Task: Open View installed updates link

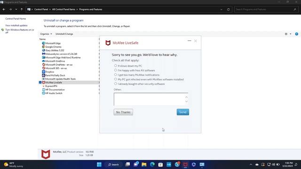Action: click(16, 25)
